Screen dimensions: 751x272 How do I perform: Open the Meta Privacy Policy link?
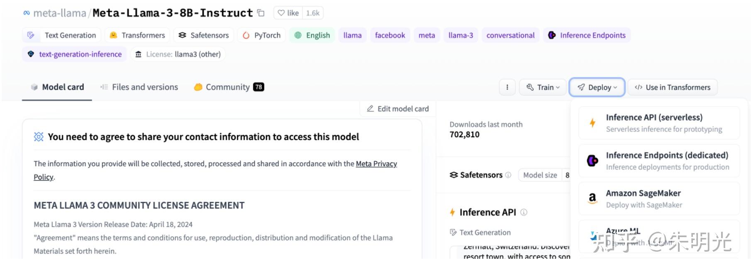tap(376, 164)
